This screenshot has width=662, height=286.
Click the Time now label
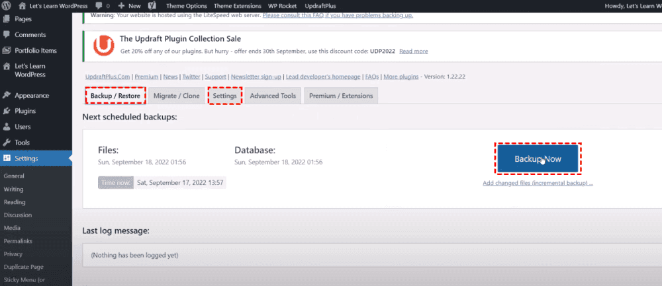click(x=116, y=183)
